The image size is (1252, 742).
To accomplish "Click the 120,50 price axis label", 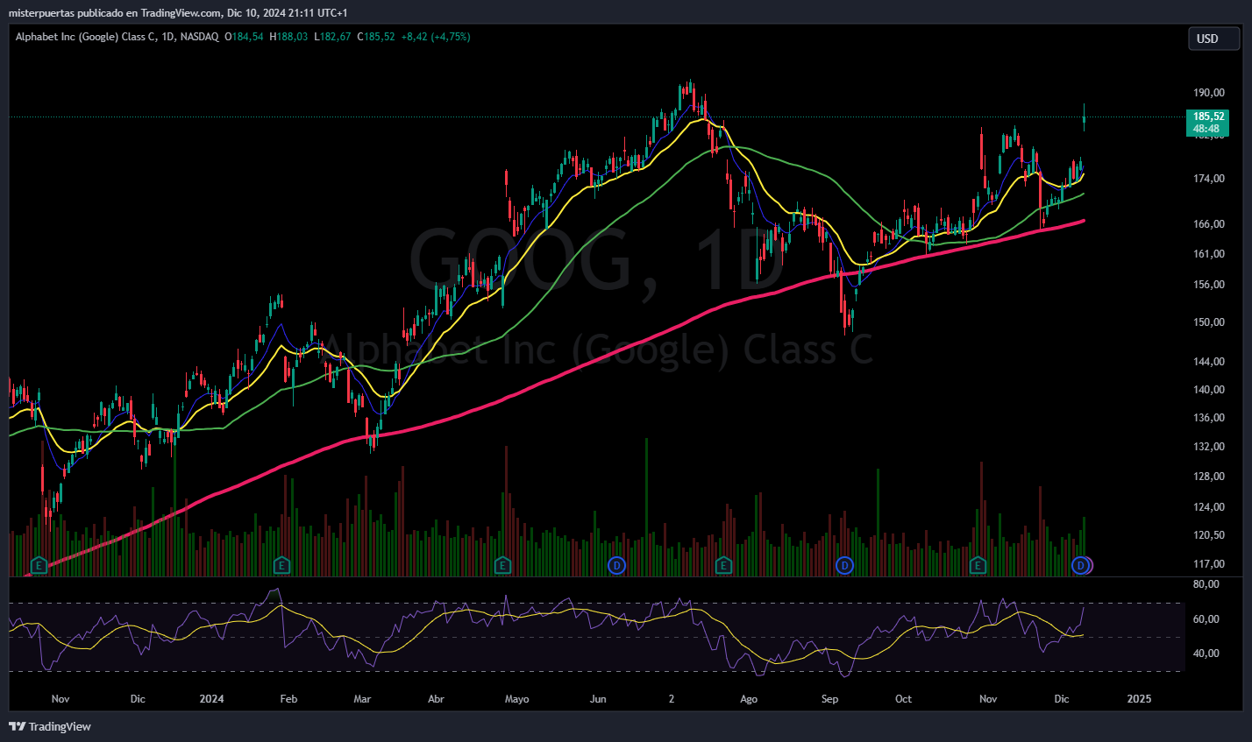I will point(1208,535).
